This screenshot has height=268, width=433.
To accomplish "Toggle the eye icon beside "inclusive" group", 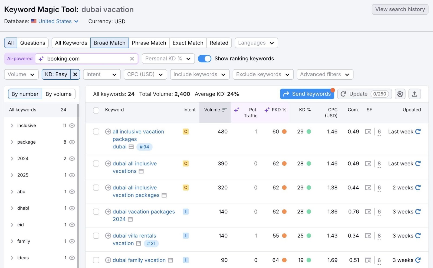I will click(72, 125).
